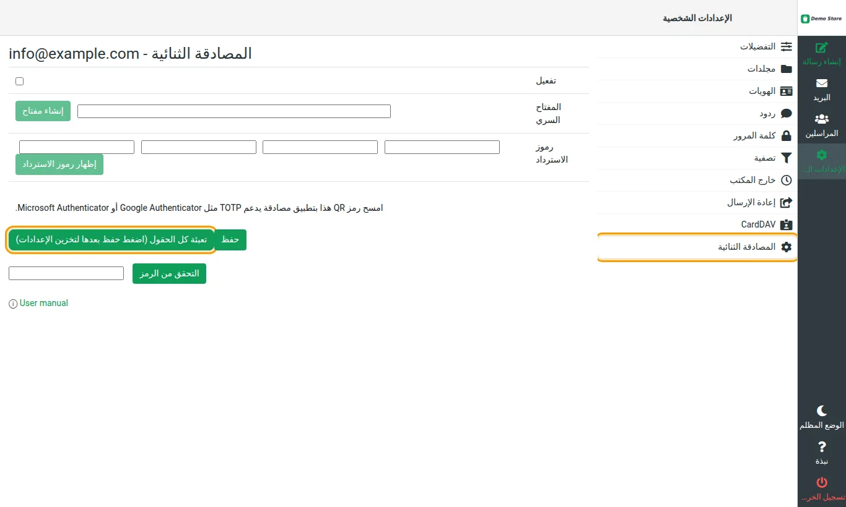The width and height of the screenshot is (846, 507).
Task: Open Contacts (المراسلين) in the sidebar
Action: tap(822, 126)
